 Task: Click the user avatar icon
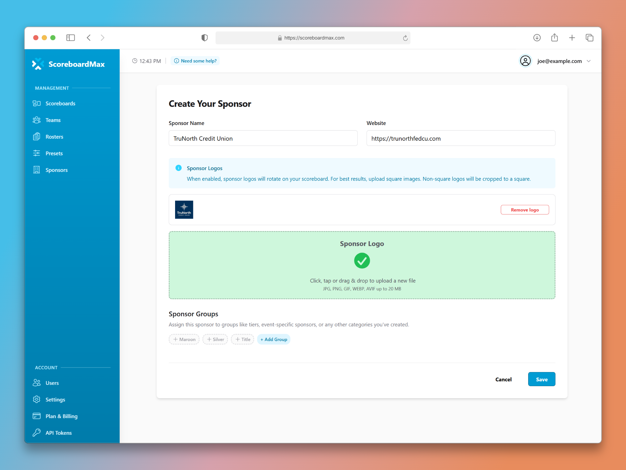point(525,61)
